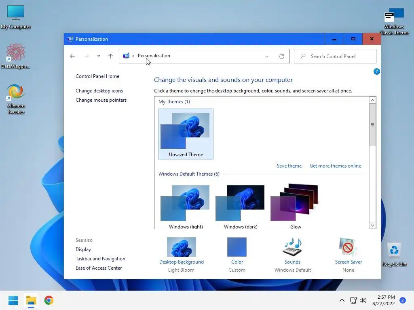Maximize the Personalization window

pos(353,39)
